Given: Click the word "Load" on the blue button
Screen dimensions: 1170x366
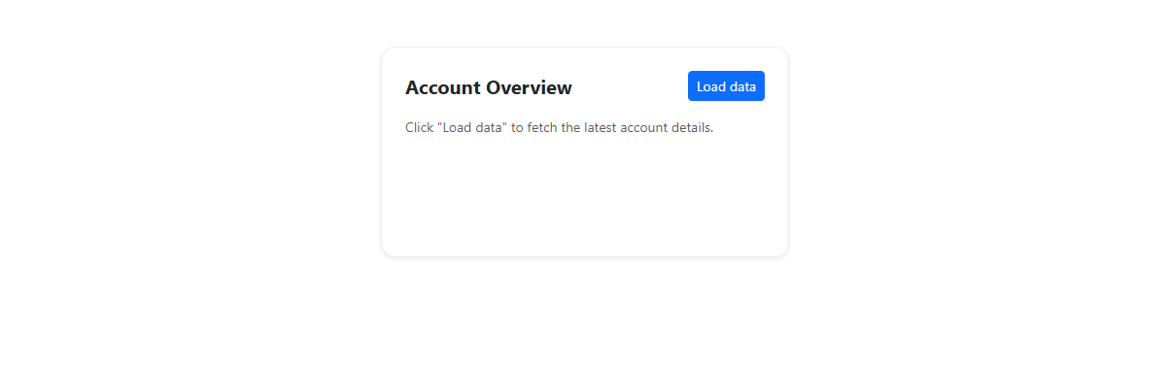Looking at the screenshot, I should point(710,86).
